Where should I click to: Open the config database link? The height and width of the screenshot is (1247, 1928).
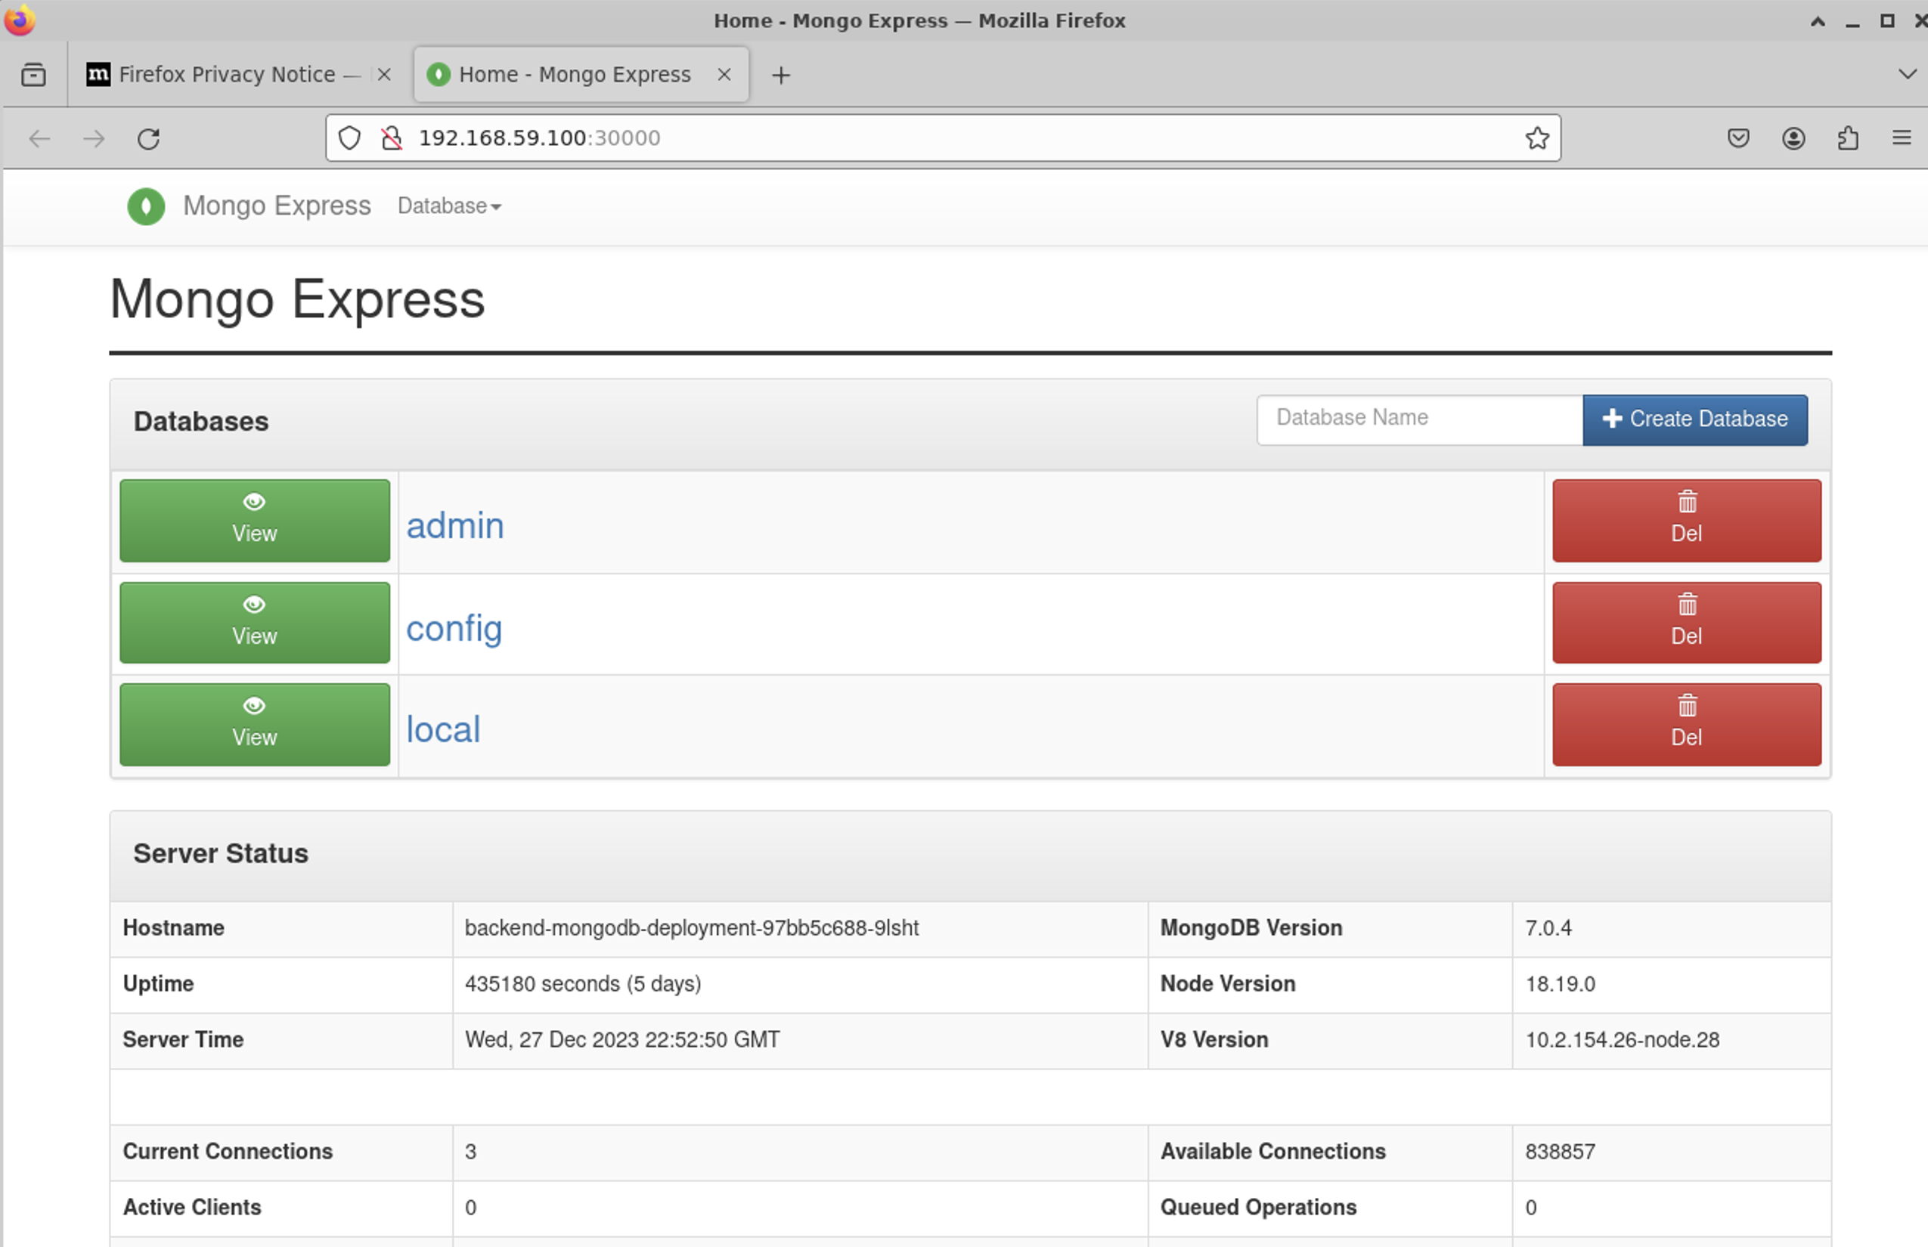point(454,628)
